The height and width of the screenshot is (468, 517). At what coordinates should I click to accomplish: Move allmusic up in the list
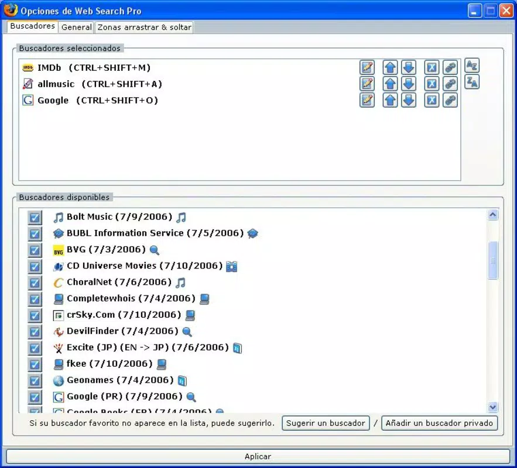pos(390,84)
